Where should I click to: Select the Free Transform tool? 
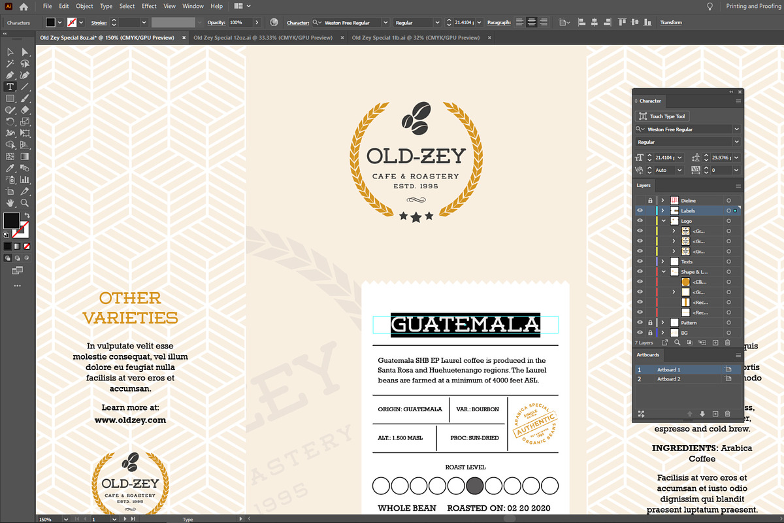(x=25, y=133)
